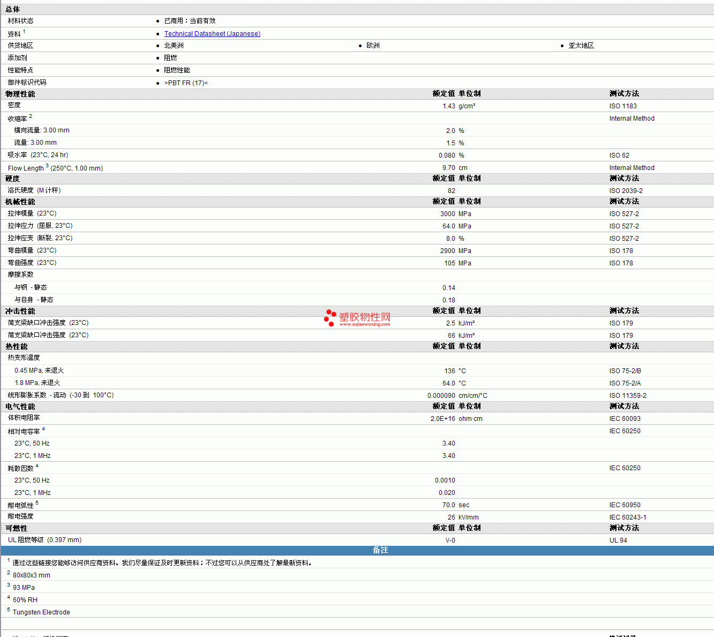Click footnote 3 next to Flow Length
This screenshot has width=714, height=637.
tap(47, 166)
